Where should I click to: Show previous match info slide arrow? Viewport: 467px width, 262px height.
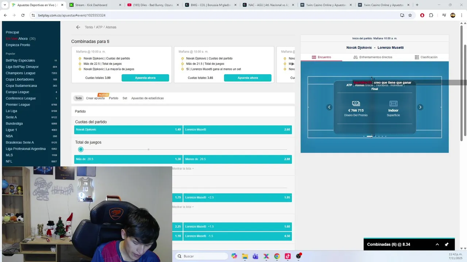[x=329, y=107]
